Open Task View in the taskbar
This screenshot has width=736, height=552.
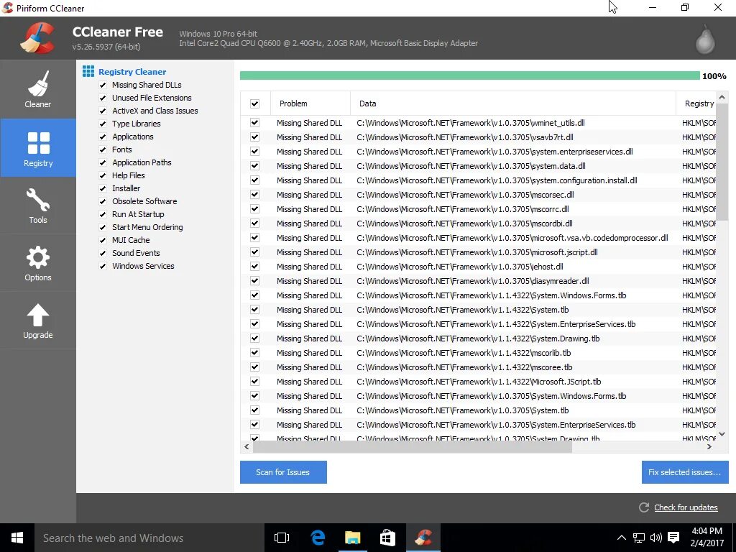[x=282, y=538]
